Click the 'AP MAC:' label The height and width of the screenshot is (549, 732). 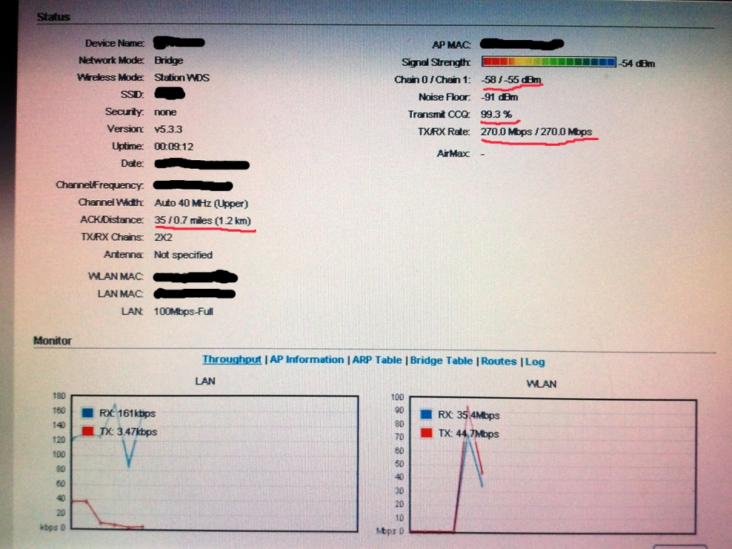click(x=451, y=45)
